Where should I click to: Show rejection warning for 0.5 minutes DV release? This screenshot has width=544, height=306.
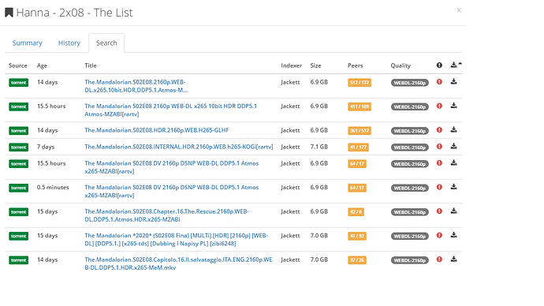pyautogui.click(x=439, y=188)
